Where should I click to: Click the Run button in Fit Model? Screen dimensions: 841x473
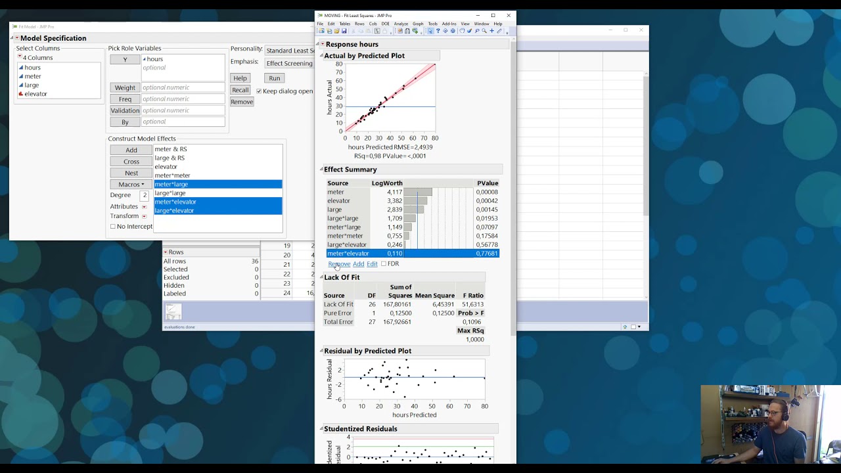pos(274,78)
